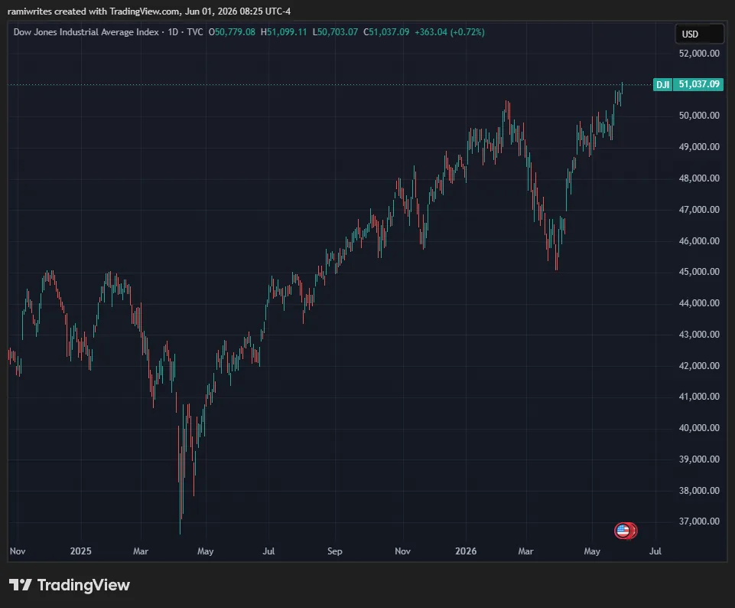Click the 1D interval in chart legend
The width and height of the screenshot is (735, 608).
(173, 32)
